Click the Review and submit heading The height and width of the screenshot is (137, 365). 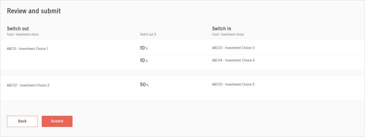coord(34,11)
